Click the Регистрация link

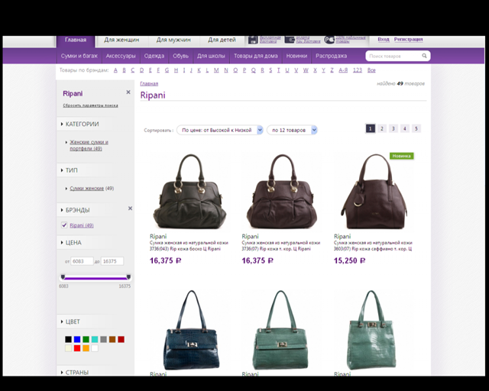pos(409,39)
